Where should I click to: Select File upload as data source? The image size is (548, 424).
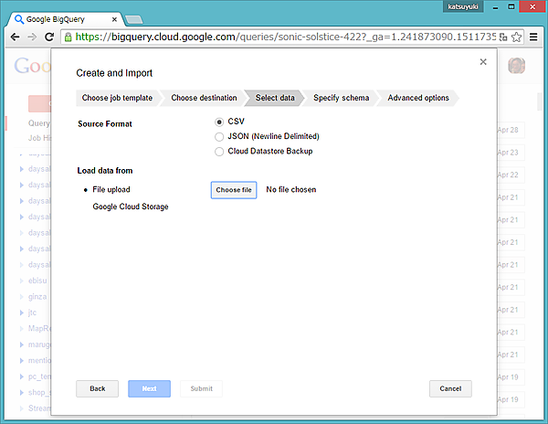(111, 189)
